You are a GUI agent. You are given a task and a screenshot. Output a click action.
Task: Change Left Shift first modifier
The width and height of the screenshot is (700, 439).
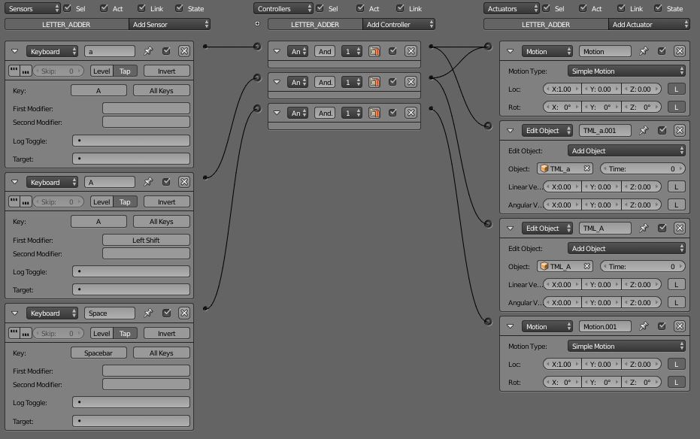point(146,240)
